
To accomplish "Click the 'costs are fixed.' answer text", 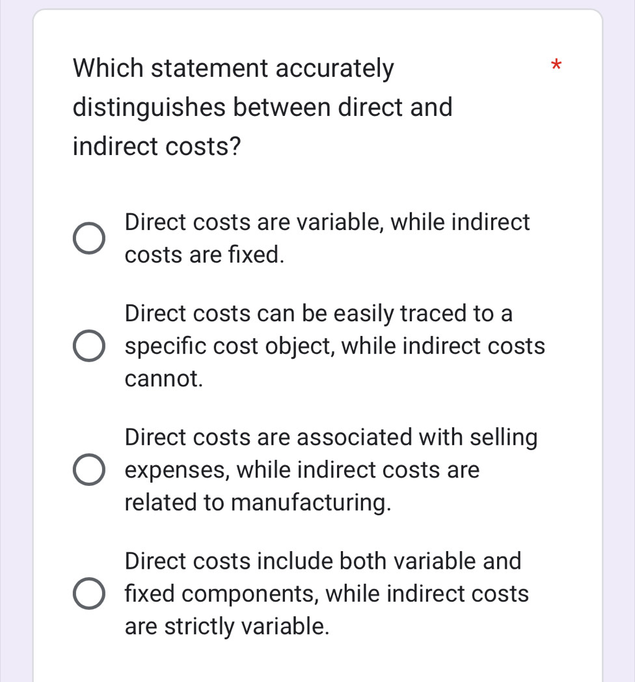I will 204,255.
